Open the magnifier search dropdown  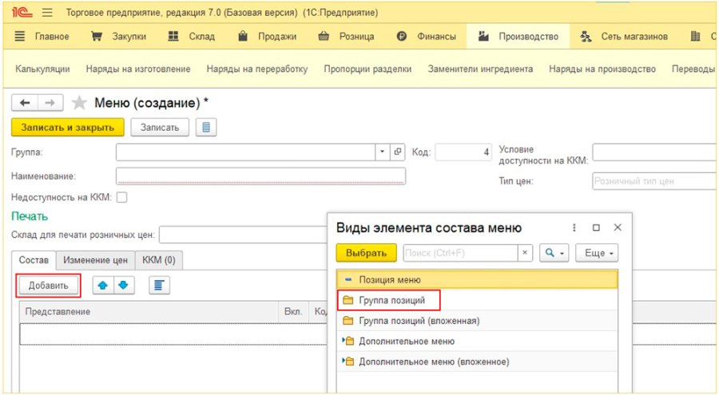click(554, 253)
